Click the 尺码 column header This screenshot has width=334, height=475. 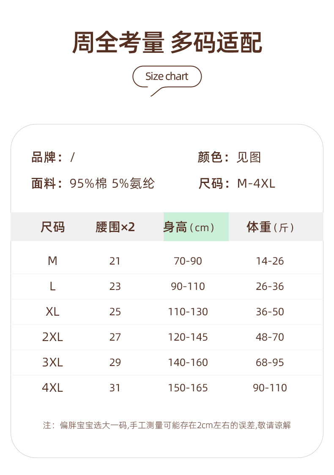52,227
